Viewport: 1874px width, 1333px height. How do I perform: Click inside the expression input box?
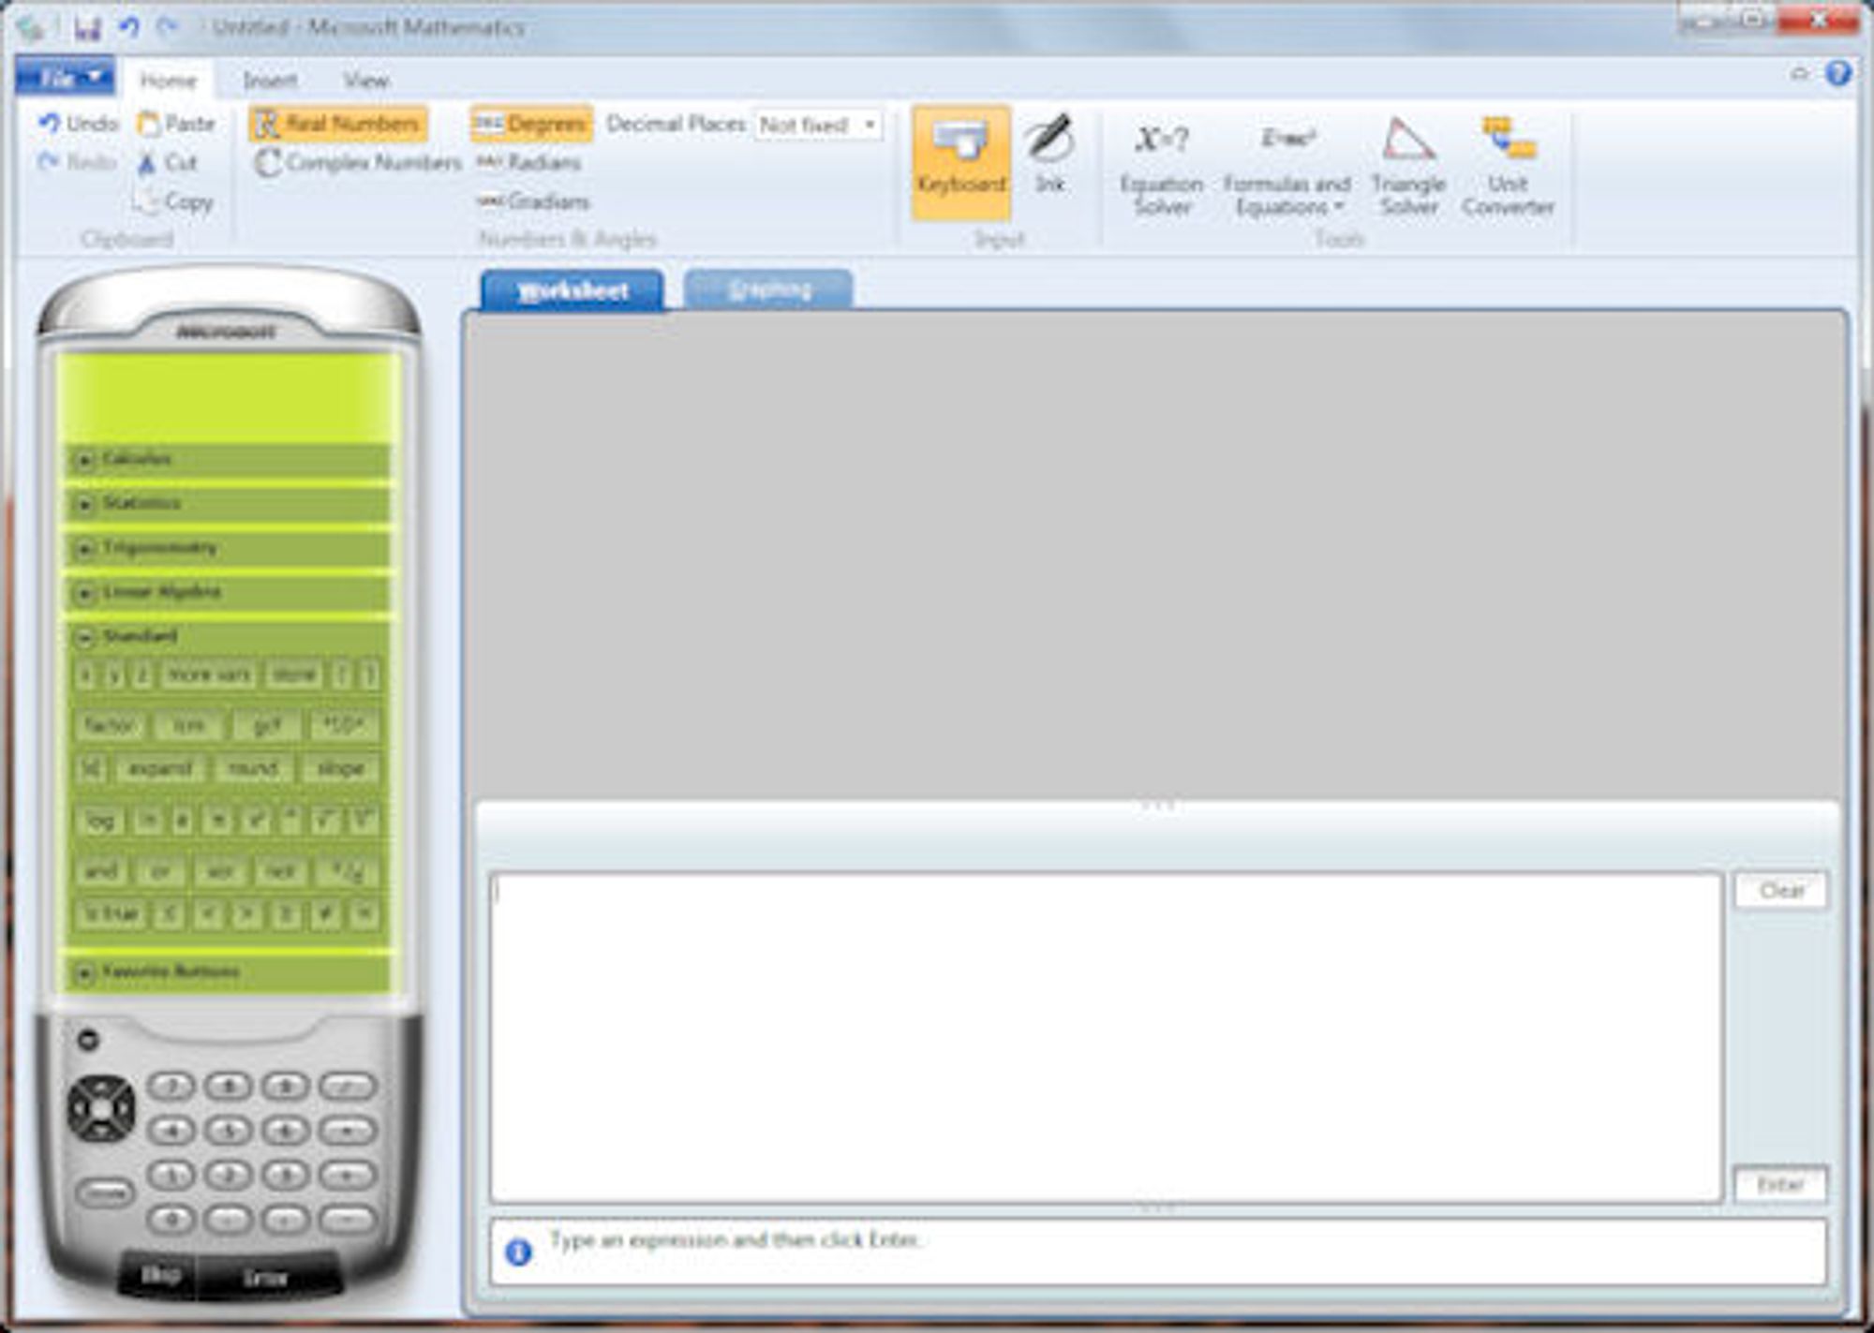tap(1106, 1038)
